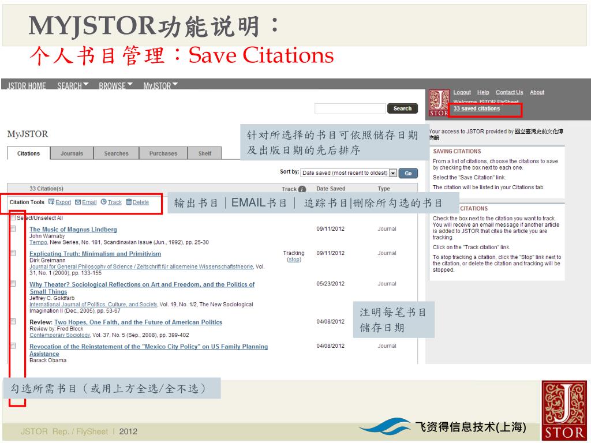This screenshot has height=443, width=591.
Task: Check the box for The Music of Magnus Lindberg
Action: pyautogui.click(x=13, y=228)
